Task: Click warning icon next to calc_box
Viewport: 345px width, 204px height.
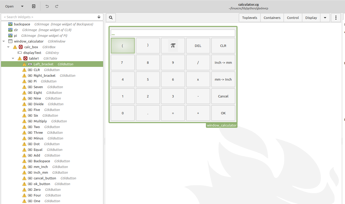Action: [x=15, y=47]
